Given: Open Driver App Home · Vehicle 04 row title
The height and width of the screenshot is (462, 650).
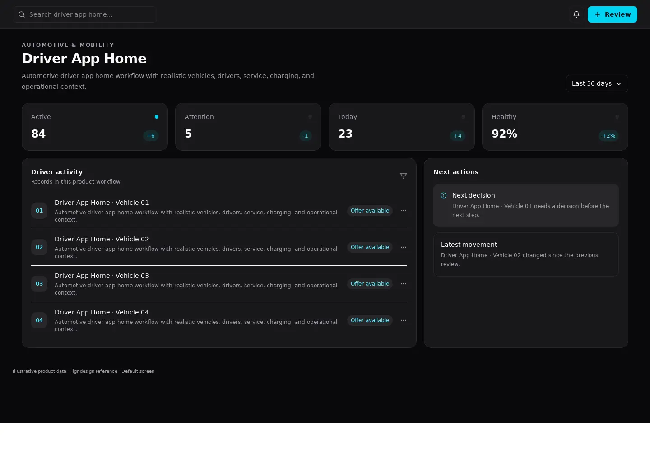Looking at the screenshot, I should point(102,312).
